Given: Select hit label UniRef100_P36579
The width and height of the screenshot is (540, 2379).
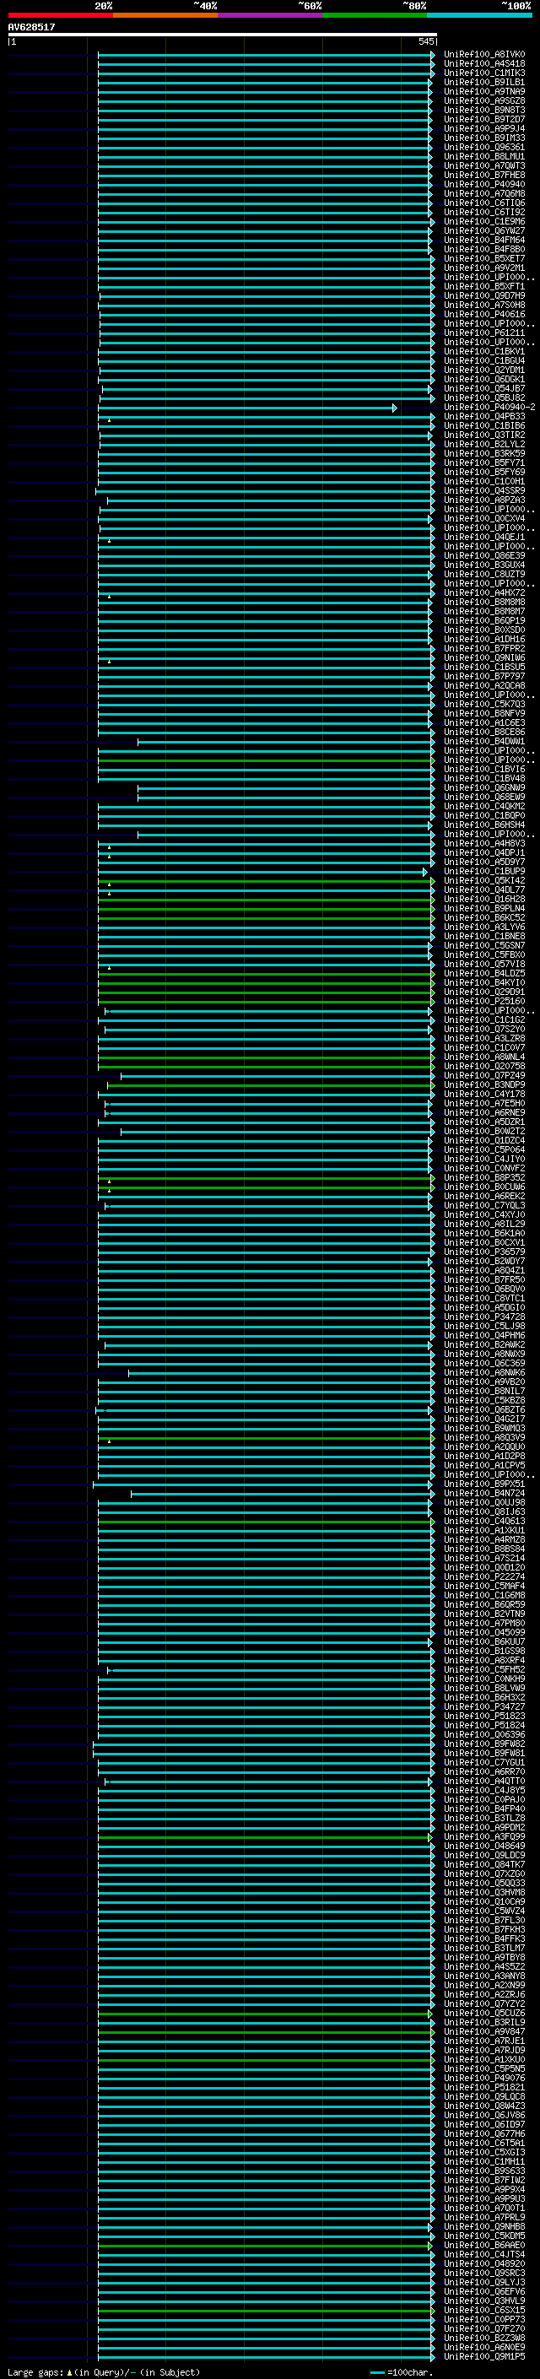Looking at the screenshot, I should pyautogui.click(x=484, y=1252).
